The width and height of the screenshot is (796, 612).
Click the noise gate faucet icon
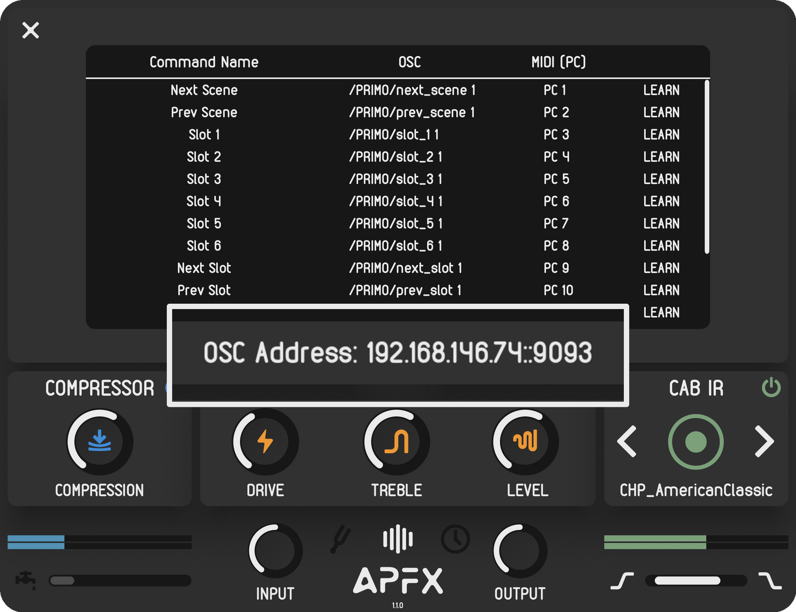(25, 580)
